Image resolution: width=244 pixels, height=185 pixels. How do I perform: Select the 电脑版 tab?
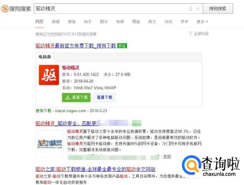(x=45, y=57)
